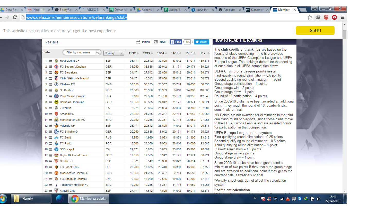The image size is (385, 222).
Task: Expand details icon for Sevilla FC row
Action: 51,161
